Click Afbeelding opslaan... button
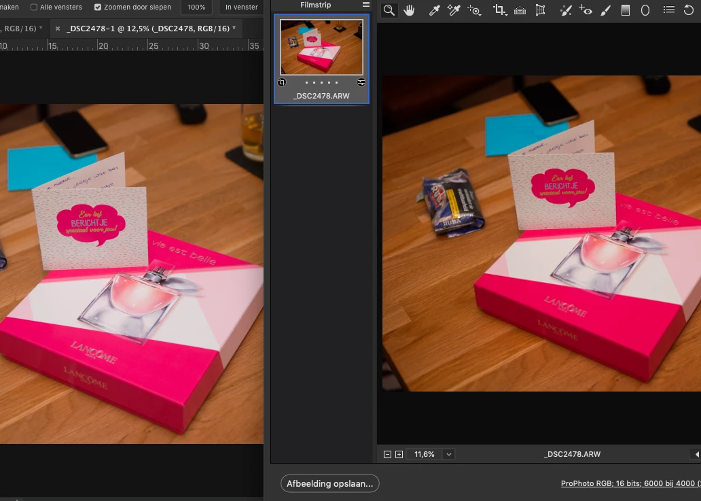 (330, 483)
